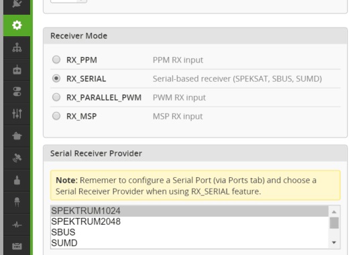Open the Servos pot-shaped icon
The width and height of the screenshot is (350, 255).
tap(17, 136)
